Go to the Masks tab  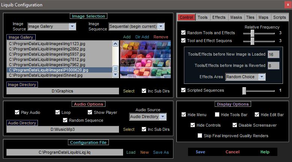(x=236, y=17)
